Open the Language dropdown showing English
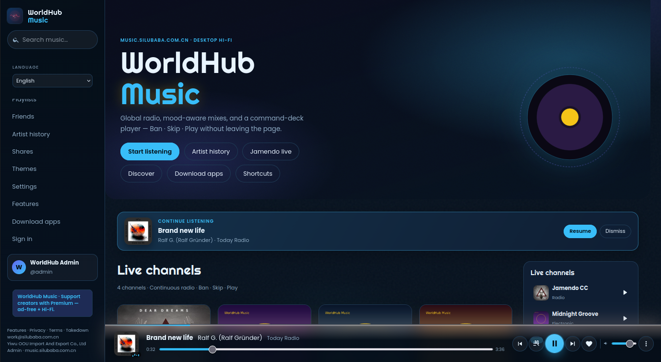Screen dimensions: 661x362 pos(52,81)
